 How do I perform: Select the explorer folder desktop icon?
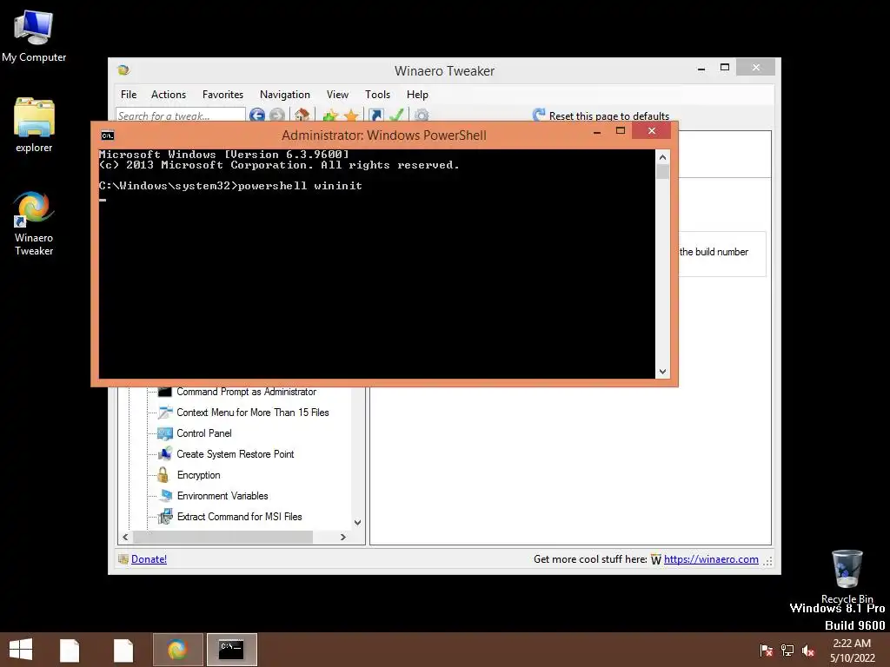click(x=34, y=125)
